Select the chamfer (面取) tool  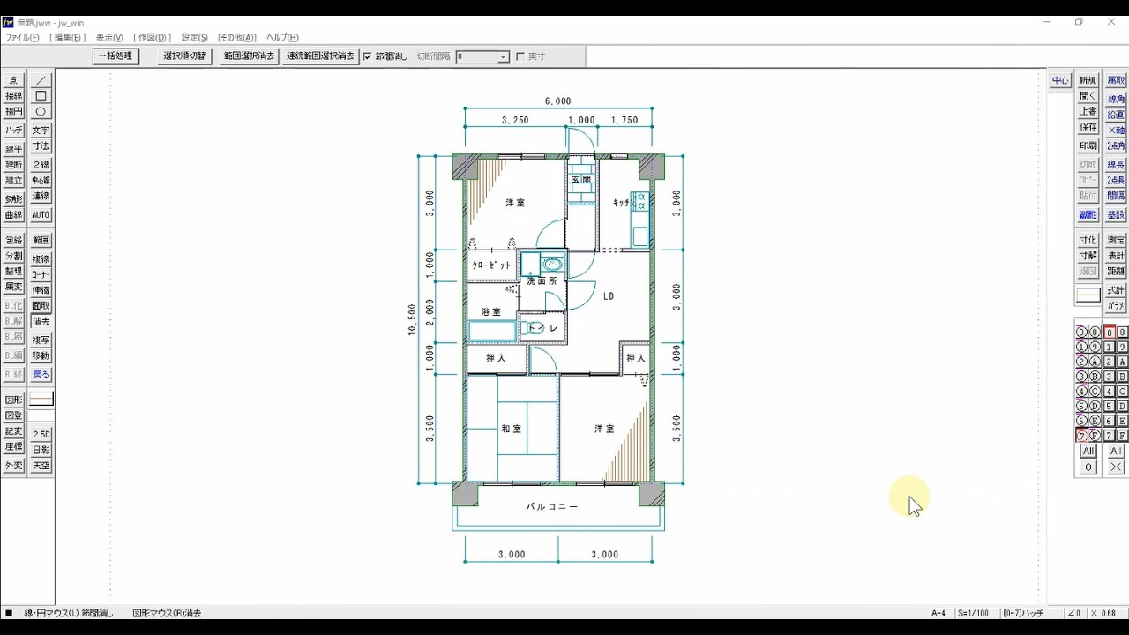coord(41,306)
